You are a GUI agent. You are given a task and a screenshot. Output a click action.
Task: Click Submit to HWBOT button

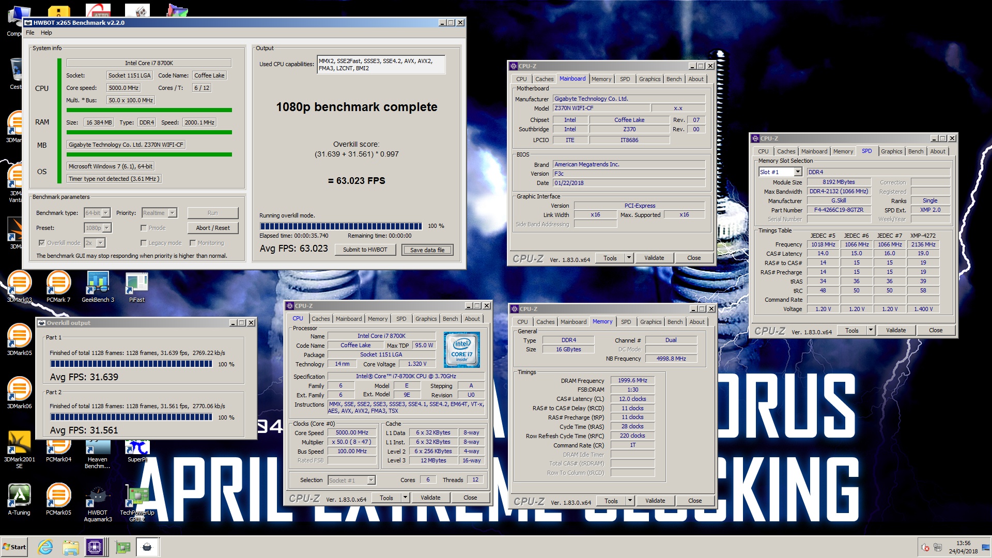(x=365, y=250)
